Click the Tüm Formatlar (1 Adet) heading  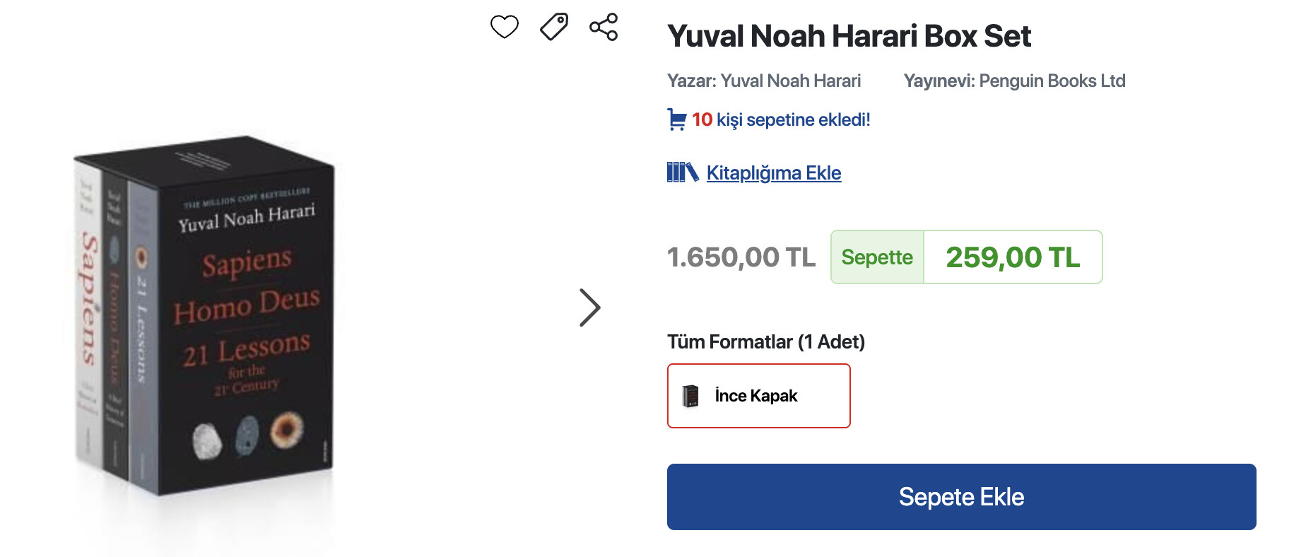tap(765, 342)
